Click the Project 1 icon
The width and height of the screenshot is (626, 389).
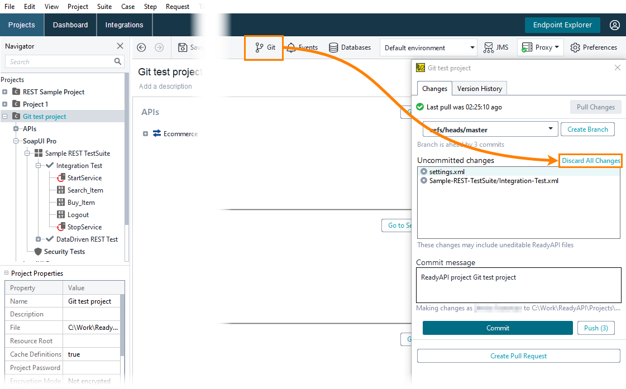click(x=16, y=104)
